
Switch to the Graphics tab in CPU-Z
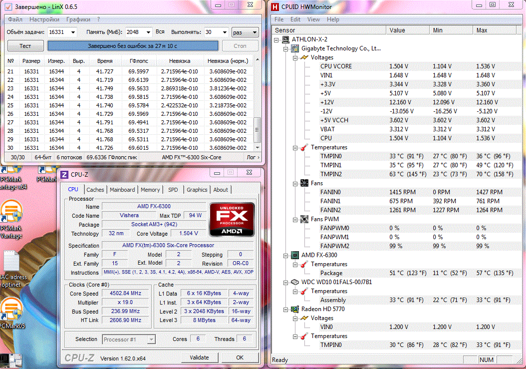click(x=197, y=190)
